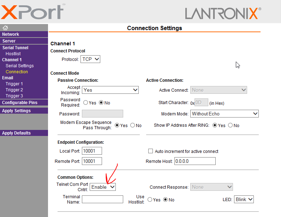Image resolution: width=281 pixels, height=217 pixels.
Task: Open the Network menu item
Action: tap(24, 34)
